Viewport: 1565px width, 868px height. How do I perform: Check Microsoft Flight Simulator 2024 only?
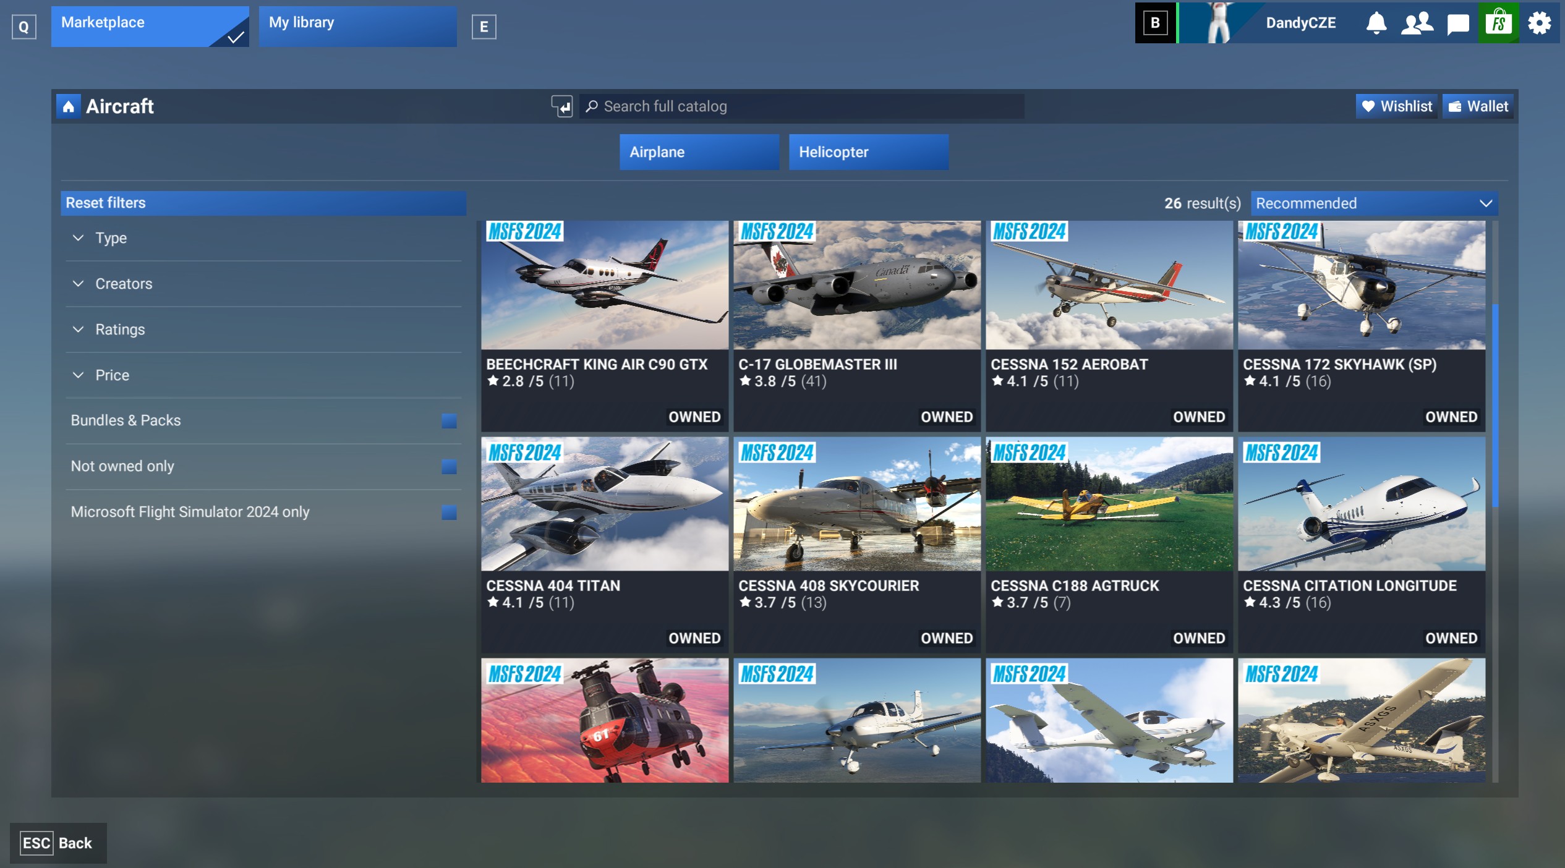click(x=449, y=513)
